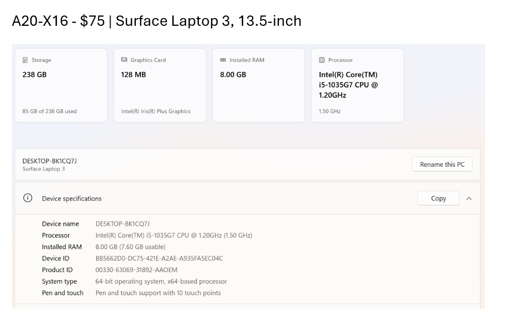Click the Device specifications header row
The image size is (515, 332).
pyautogui.click(x=207, y=198)
